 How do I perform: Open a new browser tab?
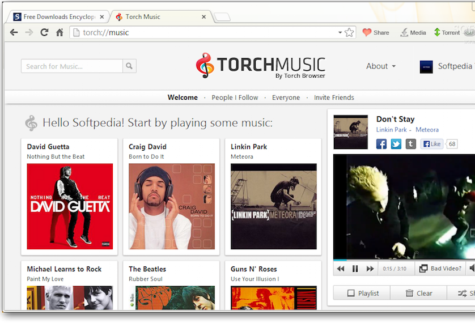tap(222, 17)
